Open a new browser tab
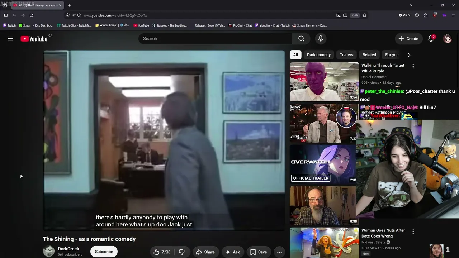Screen dimensions: 459x258 tap(69, 5)
